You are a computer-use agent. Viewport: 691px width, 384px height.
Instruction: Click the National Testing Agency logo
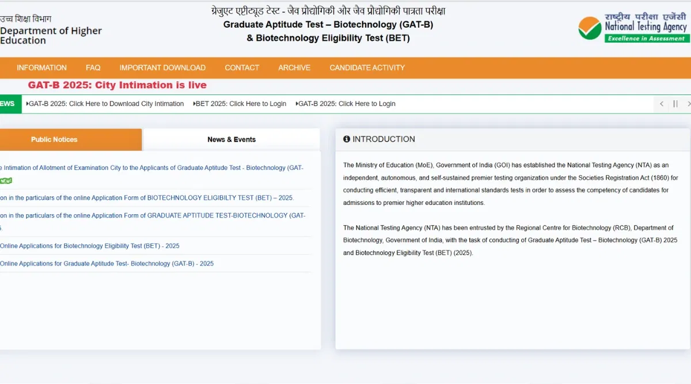click(632, 28)
